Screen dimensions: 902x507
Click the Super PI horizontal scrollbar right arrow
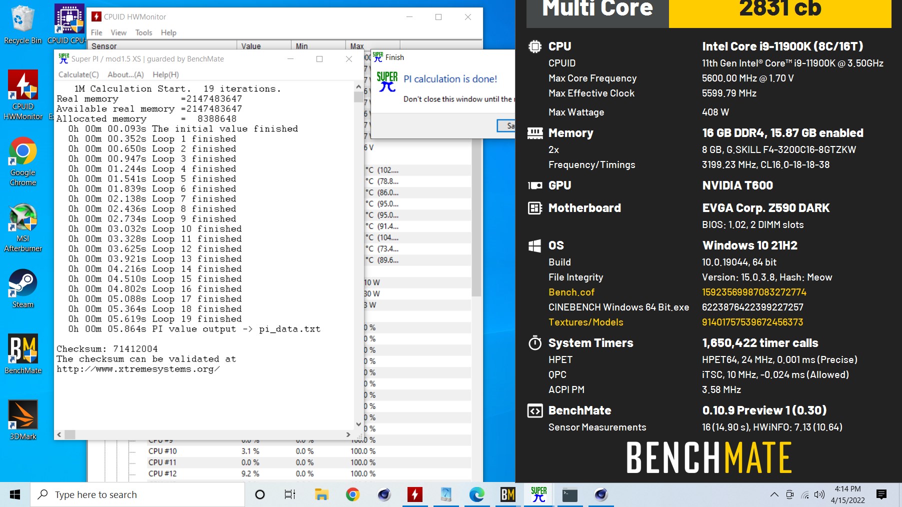tap(348, 434)
